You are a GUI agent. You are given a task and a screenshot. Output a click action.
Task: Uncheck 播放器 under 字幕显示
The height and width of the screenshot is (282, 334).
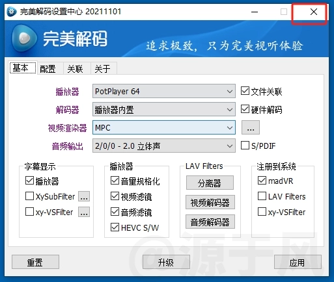[29, 181]
